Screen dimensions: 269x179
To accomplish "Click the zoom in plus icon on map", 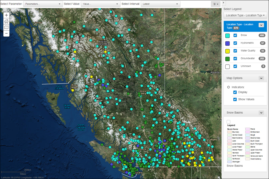I will pyautogui.click(x=6, y=15).
